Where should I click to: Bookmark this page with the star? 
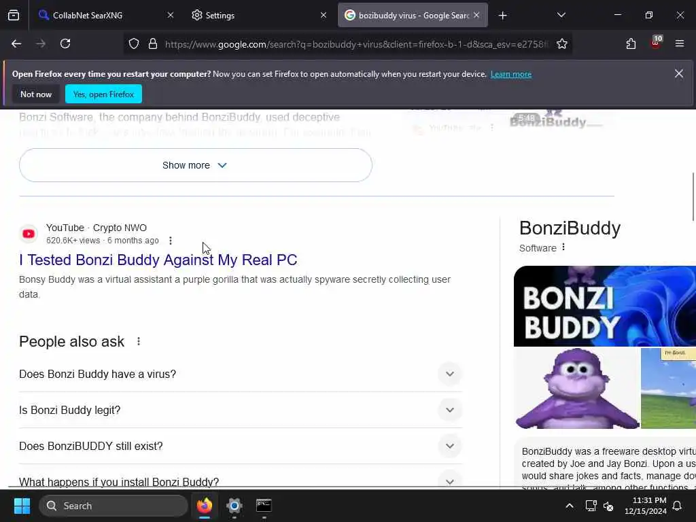coord(562,44)
